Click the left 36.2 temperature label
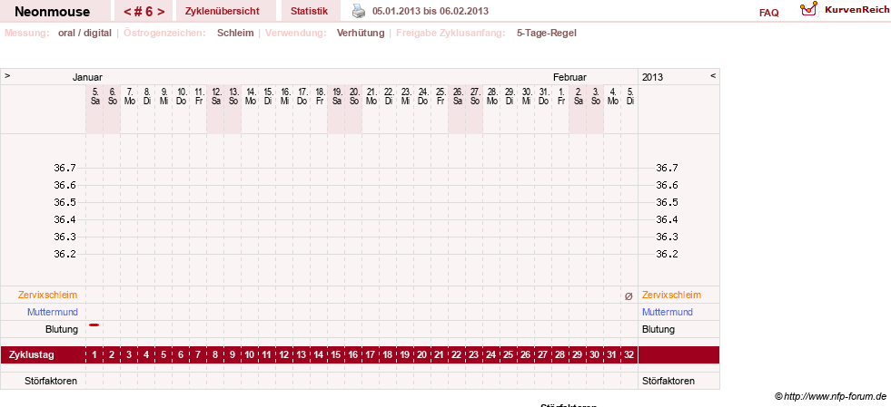This screenshot has height=407, width=891. [64, 254]
